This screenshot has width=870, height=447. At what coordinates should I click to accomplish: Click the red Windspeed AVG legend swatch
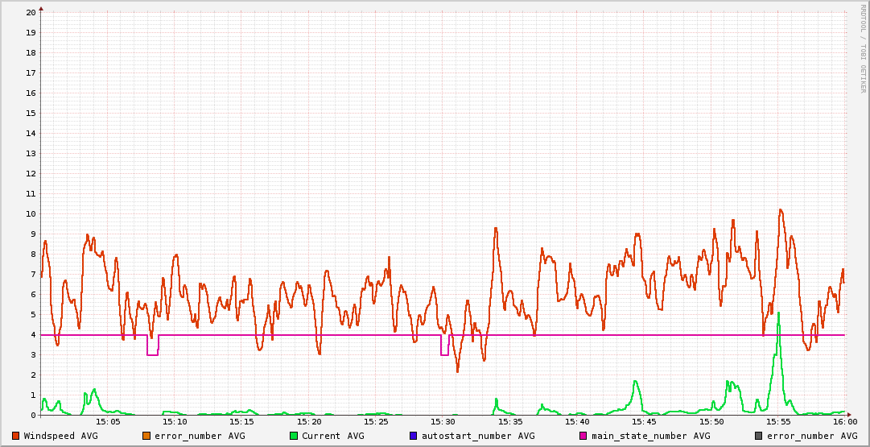16,436
